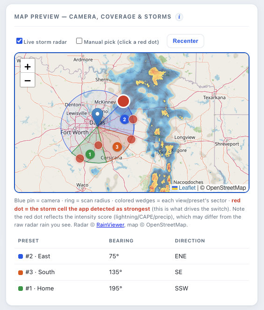Click the 195° bearing value
264x310 pixels.
115,289
